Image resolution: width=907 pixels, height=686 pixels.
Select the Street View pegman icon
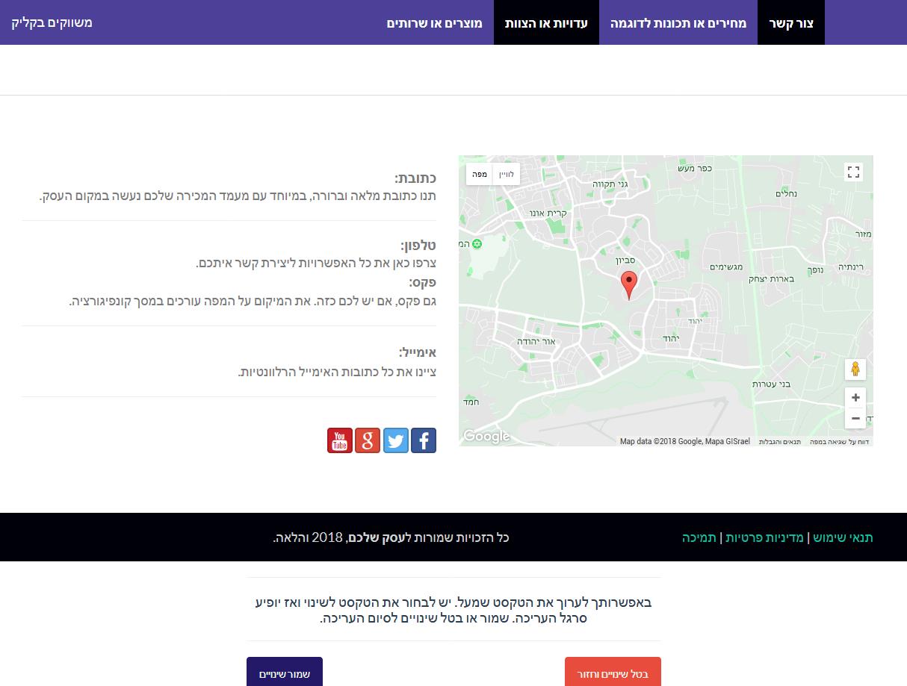tap(855, 369)
